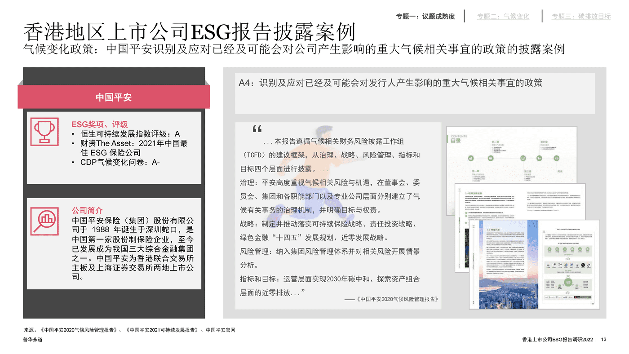The image size is (629, 354).
Task: Open the 专题一：议题成熟度 tab
Action: pos(425,17)
